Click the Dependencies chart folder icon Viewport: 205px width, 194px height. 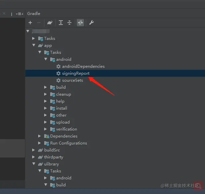47,136
